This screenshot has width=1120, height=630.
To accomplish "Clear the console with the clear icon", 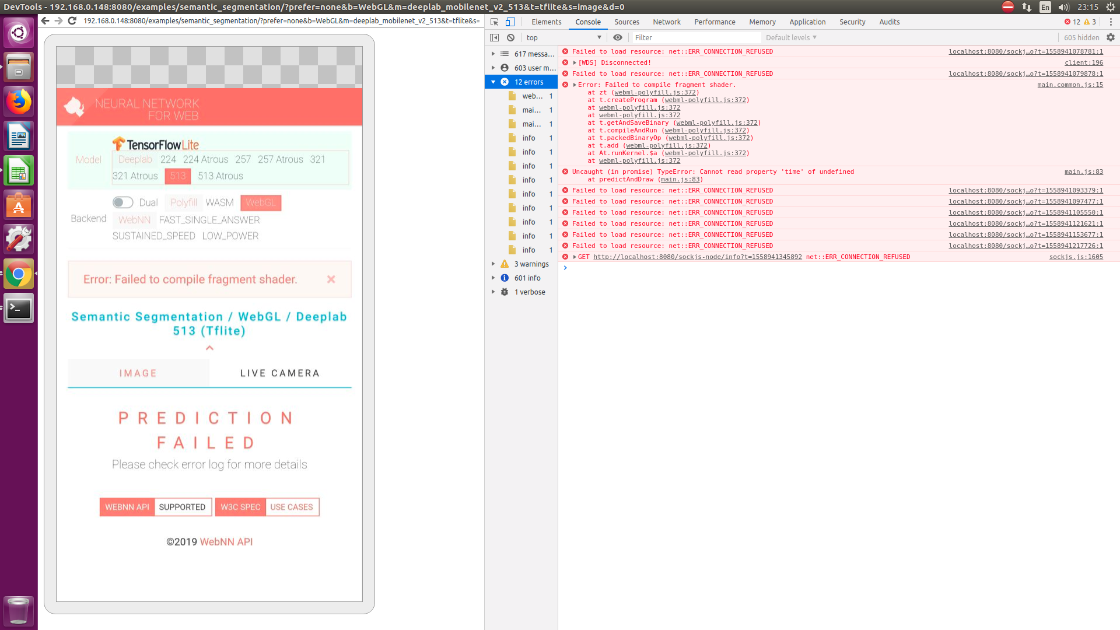I will pyautogui.click(x=511, y=37).
